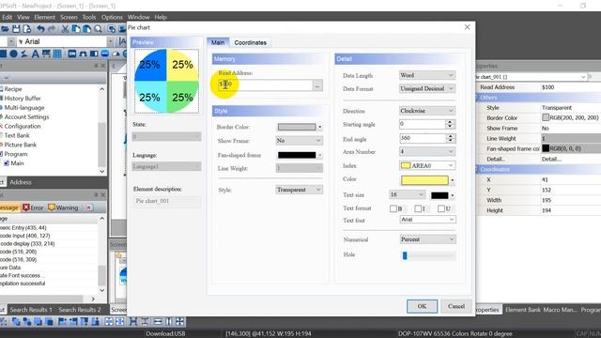The image size is (601, 338).
Task: Open the Direction dropdown
Action: tap(427, 111)
